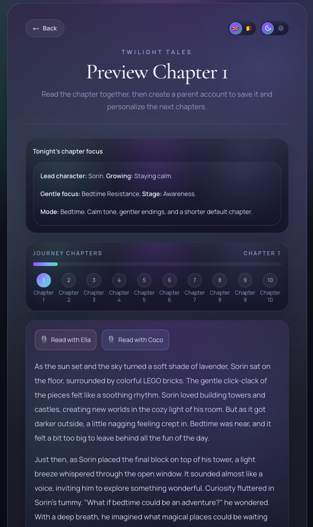This screenshot has height=527, width=313.
Task: Jump to chapter 2 circle
Action: click(x=69, y=280)
